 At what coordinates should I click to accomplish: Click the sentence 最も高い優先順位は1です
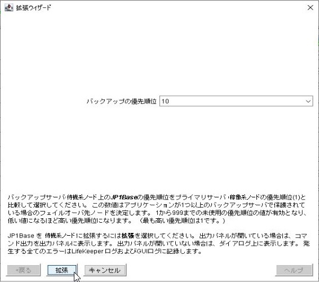pos(182,221)
